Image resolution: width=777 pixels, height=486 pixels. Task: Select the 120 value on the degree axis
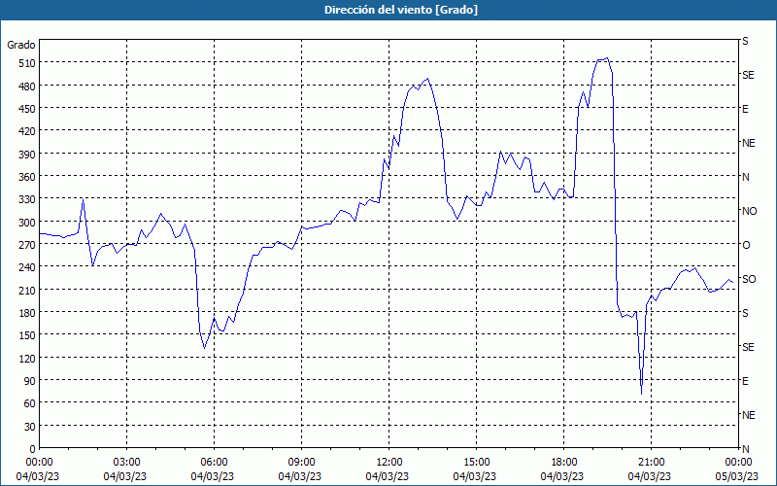27,358
